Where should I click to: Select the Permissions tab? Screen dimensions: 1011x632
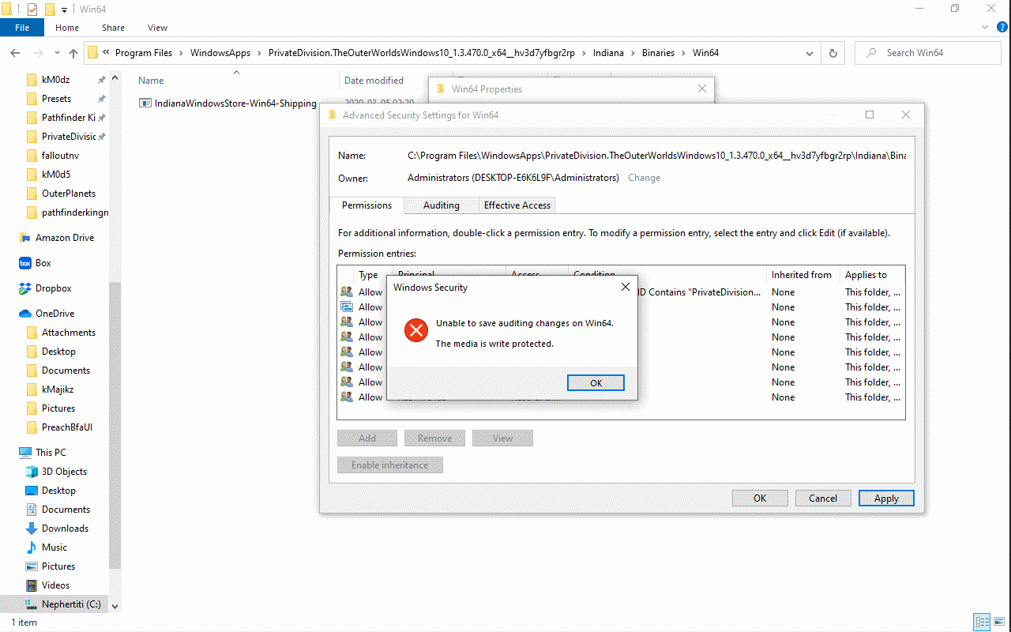(x=366, y=205)
